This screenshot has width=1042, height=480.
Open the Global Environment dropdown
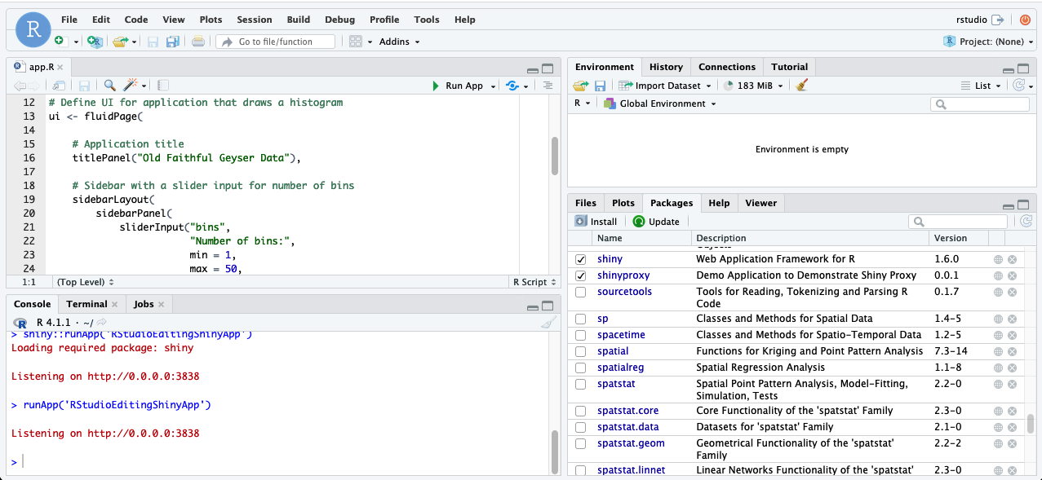[659, 103]
